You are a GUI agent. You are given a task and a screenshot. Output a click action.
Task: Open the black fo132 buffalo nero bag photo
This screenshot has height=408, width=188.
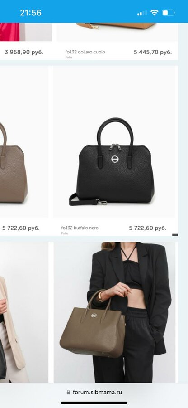[114, 141]
